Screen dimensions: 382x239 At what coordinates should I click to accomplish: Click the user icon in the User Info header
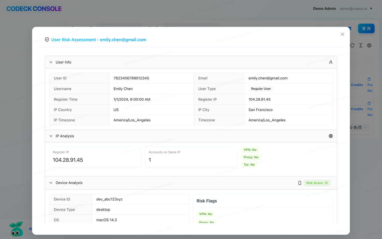click(x=330, y=62)
